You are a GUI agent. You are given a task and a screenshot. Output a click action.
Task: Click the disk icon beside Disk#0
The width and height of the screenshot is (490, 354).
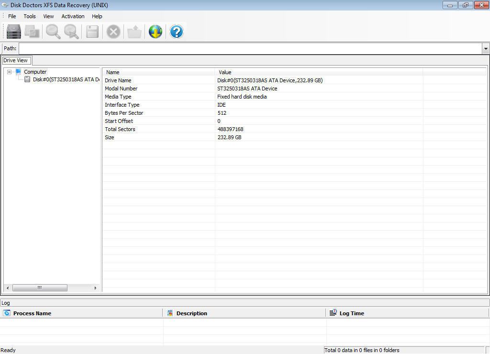point(27,79)
